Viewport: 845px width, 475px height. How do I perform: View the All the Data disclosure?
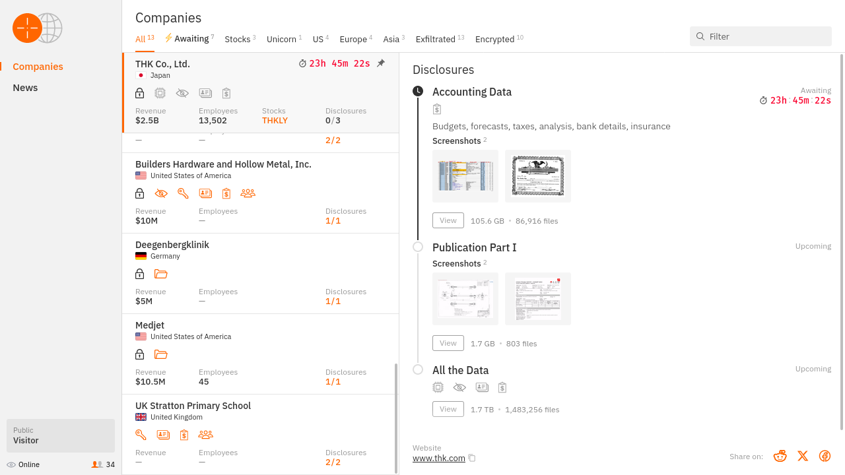click(x=448, y=409)
